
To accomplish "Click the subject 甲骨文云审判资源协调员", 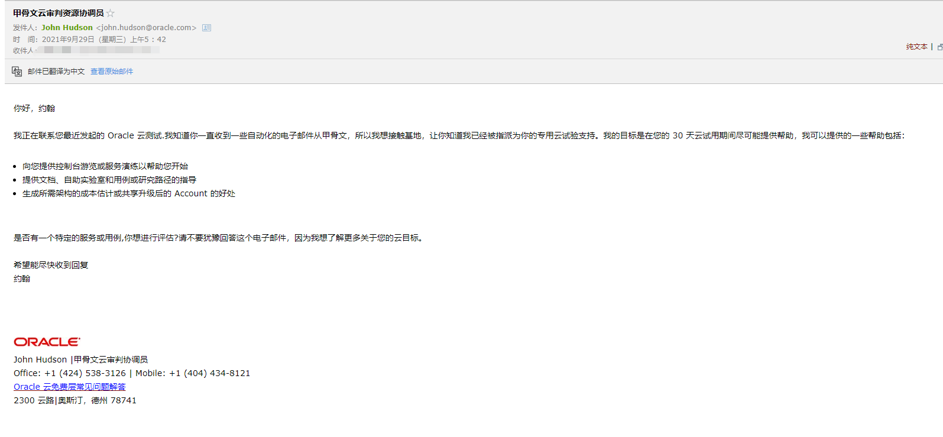I will (59, 13).
